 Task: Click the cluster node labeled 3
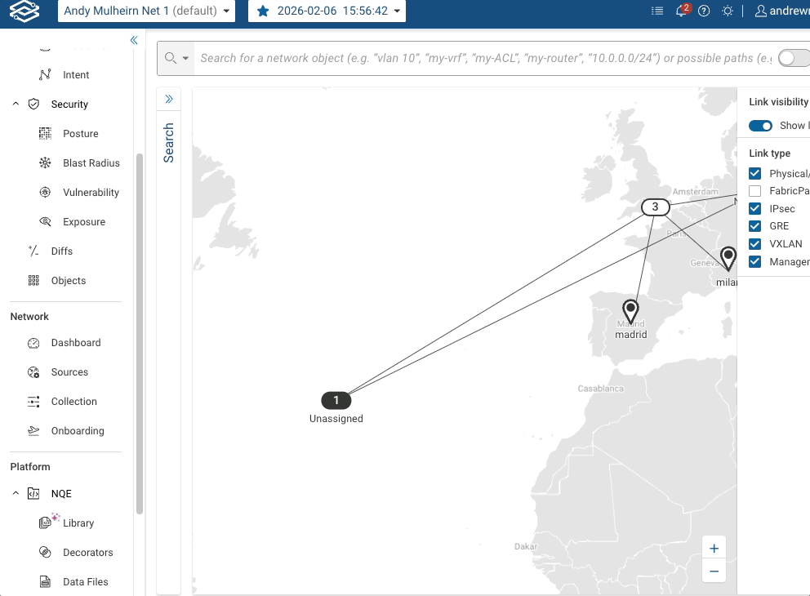click(656, 207)
